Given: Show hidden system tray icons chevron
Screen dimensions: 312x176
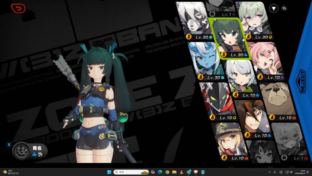Looking at the screenshot, I should coord(269,172).
